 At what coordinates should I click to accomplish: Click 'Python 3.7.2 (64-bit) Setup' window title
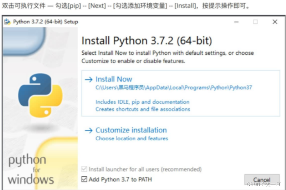tap(46, 22)
